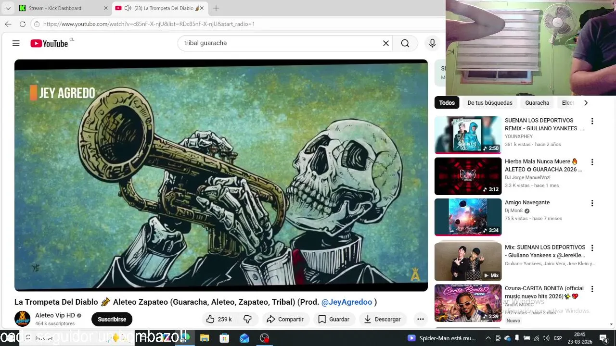This screenshot has height=346, width=616.
Task: Dislike the video with the thumbs down
Action: coord(247,319)
